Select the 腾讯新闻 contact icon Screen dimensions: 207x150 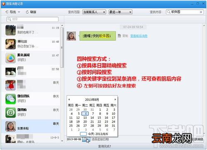[10, 58]
